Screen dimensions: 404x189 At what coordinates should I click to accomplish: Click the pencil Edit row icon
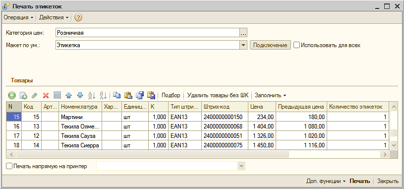[x=35, y=95]
